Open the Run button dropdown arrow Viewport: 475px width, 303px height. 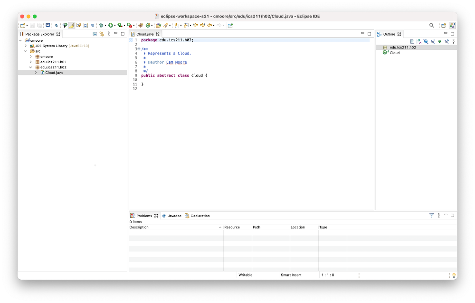click(x=115, y=25)
